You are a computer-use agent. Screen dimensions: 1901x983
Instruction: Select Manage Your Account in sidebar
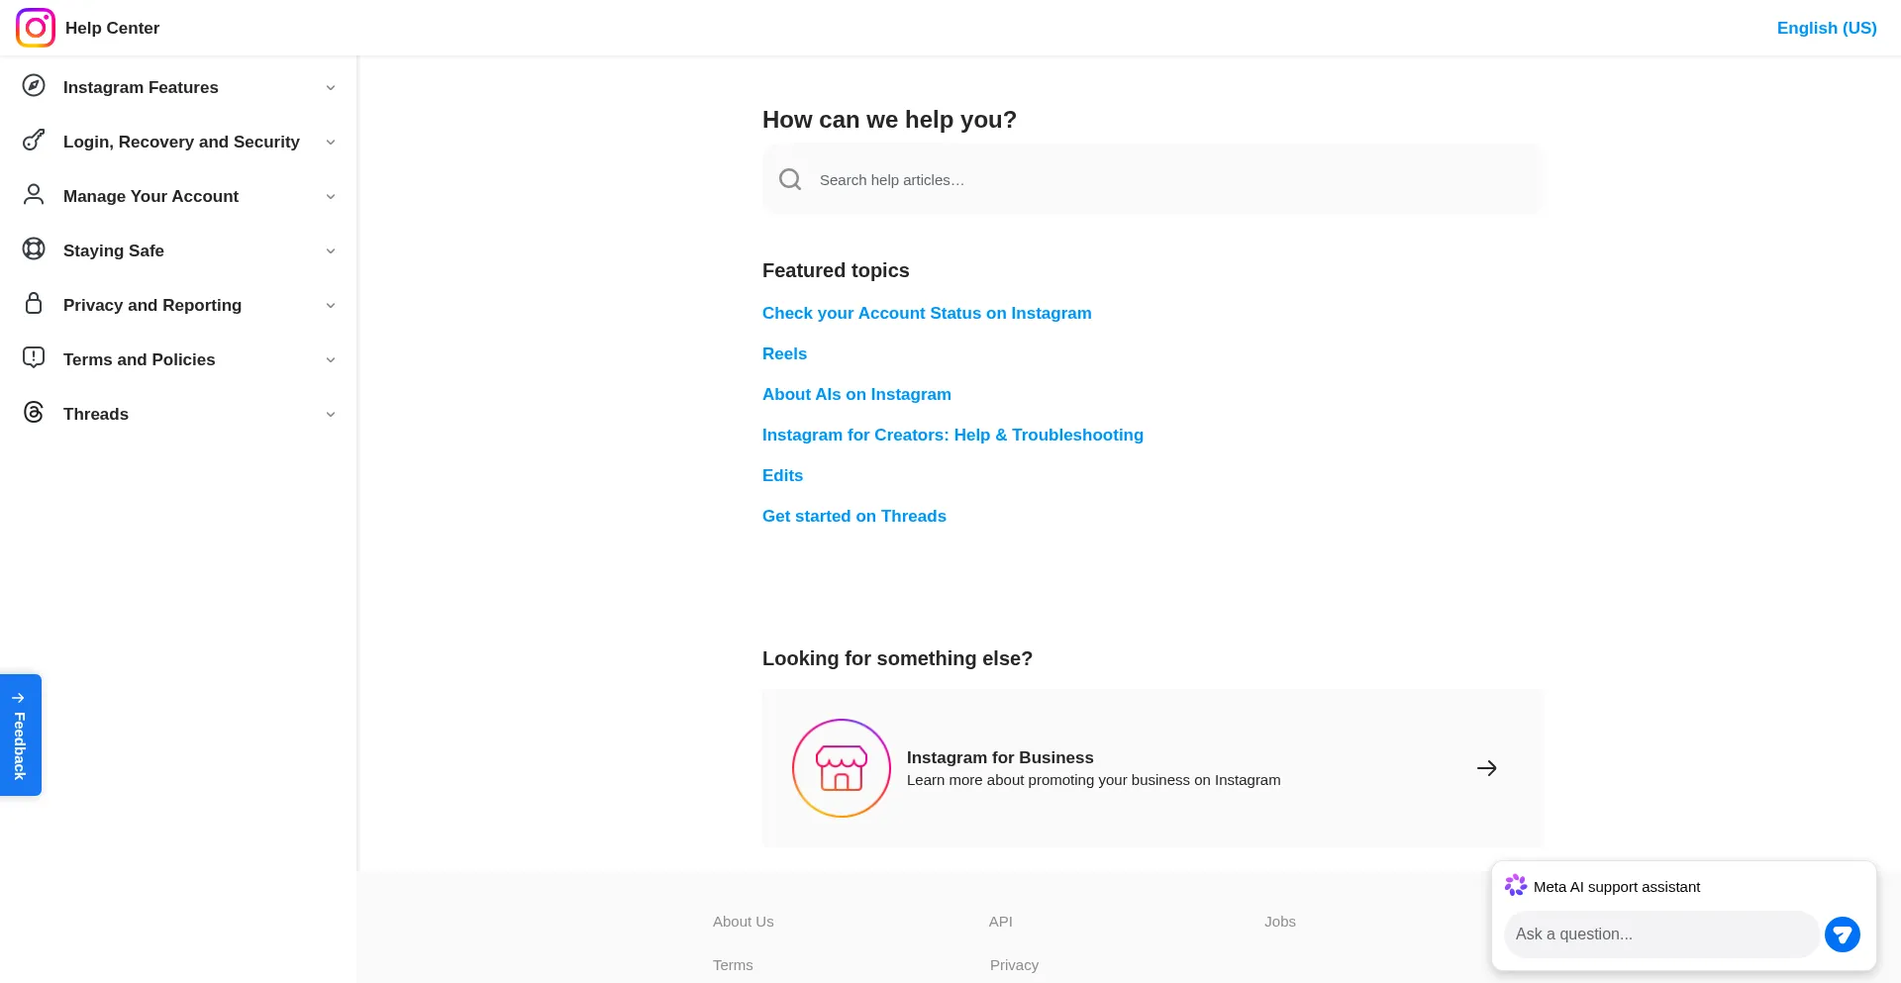[150, 196]
